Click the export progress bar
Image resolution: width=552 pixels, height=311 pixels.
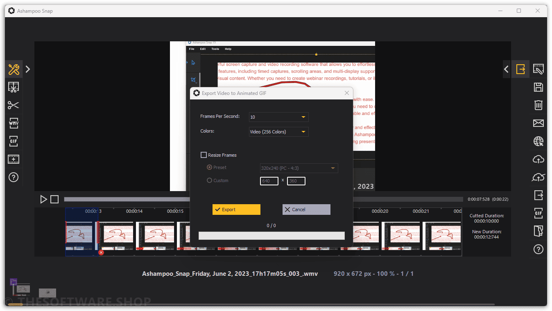tap(271, 236)
